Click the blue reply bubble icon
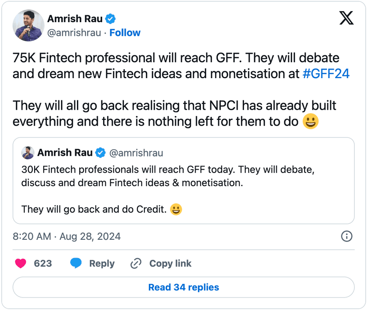This screenshot has width=368, height=310. tap(76, 263)
